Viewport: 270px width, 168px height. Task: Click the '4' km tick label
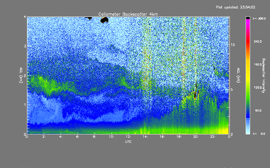25,17
